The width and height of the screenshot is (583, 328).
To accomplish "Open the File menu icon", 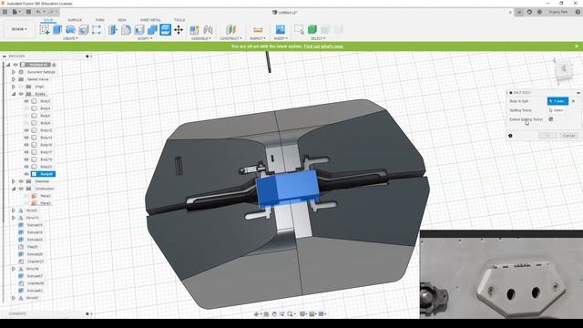I will [15, 12].
